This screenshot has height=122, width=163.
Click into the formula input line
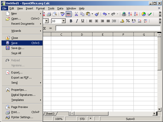(x=108, y=28)
